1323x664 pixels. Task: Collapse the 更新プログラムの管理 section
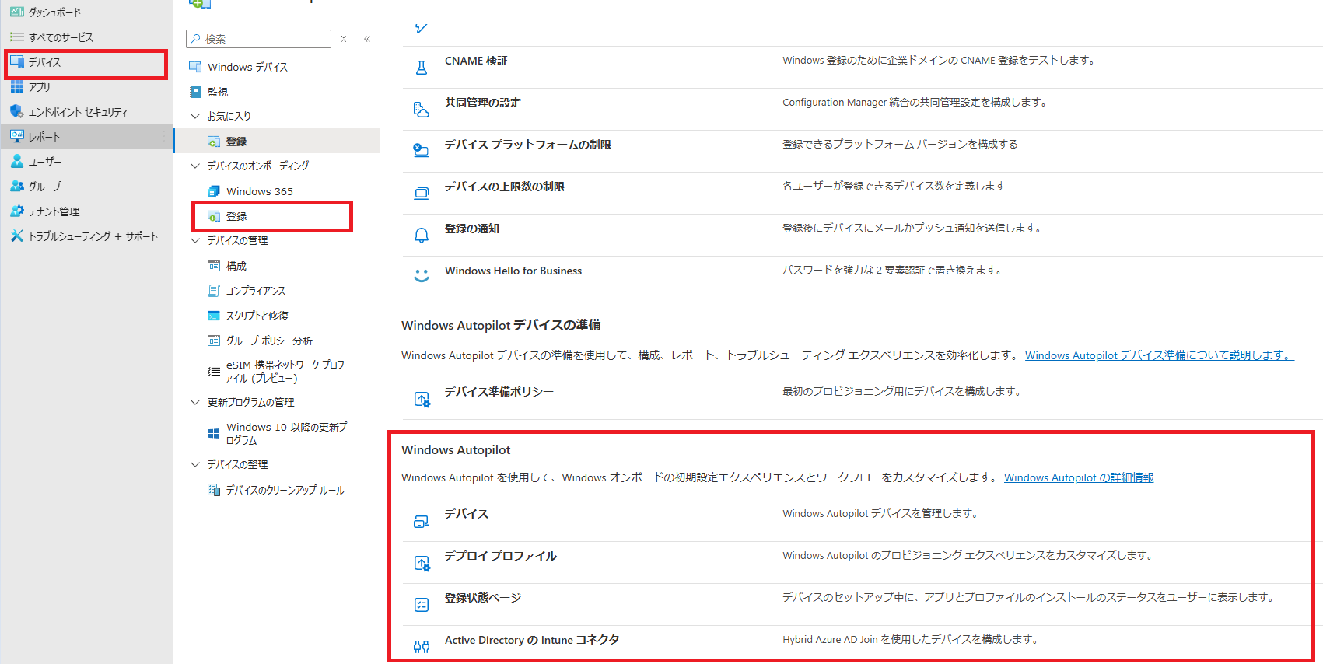pos(195,402)
